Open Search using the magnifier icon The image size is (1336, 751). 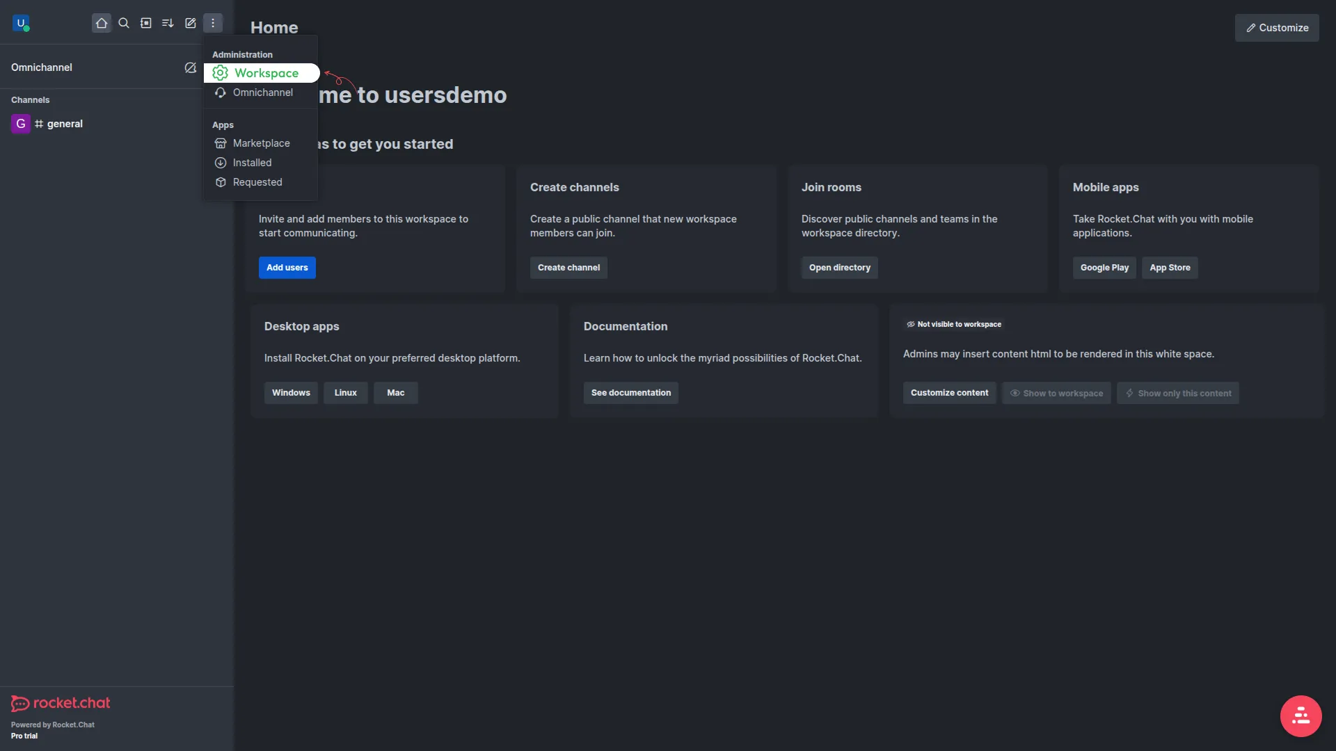pyautogui.click(x=124, y=23)
